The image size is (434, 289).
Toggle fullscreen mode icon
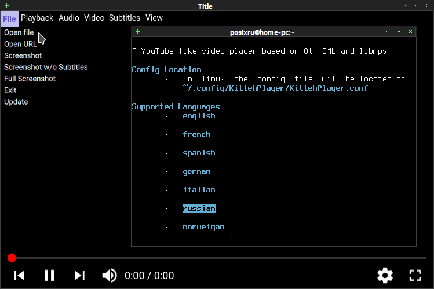pyautogui.click(x=415, y=275)
